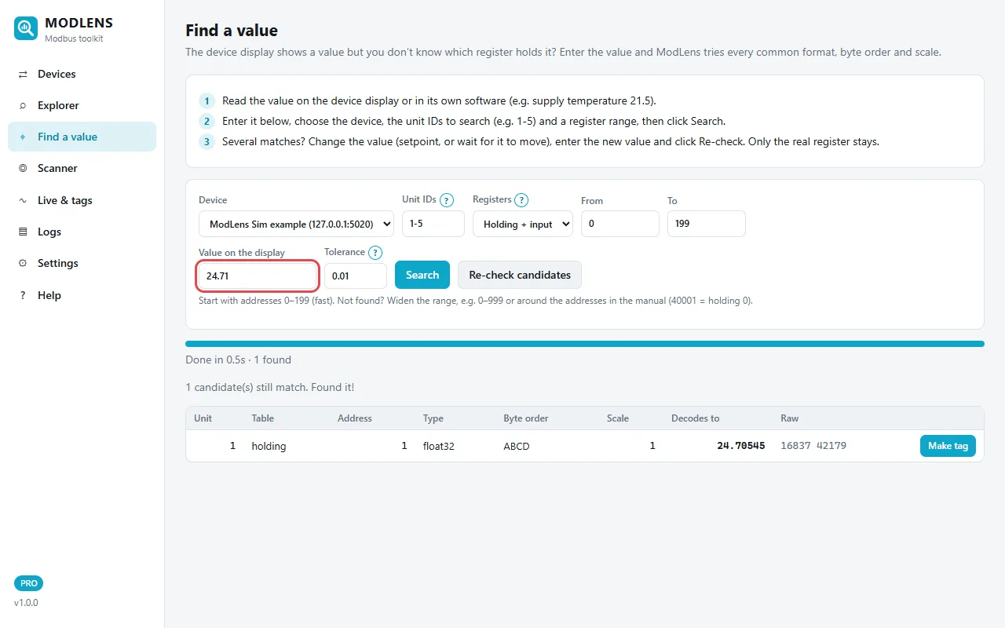Click the Live & tags wave icon
Image resolution: width=1005 pixels, height=628 pixels.
pos(23,200)
